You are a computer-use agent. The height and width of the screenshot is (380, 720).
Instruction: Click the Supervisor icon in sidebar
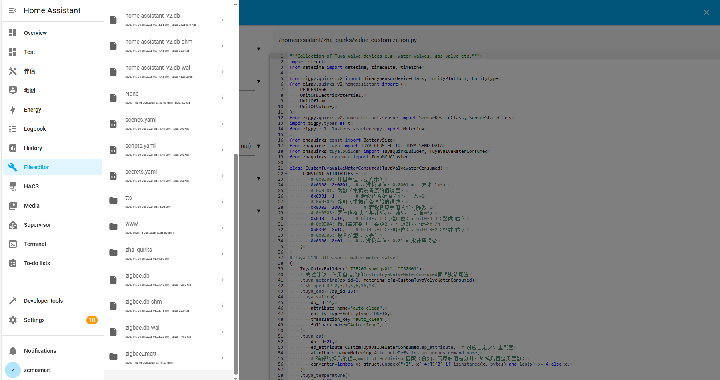point(13,225)
